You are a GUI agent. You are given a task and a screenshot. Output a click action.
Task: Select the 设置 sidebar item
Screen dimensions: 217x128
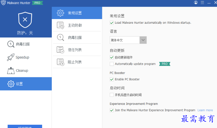(x=26, y=84)
